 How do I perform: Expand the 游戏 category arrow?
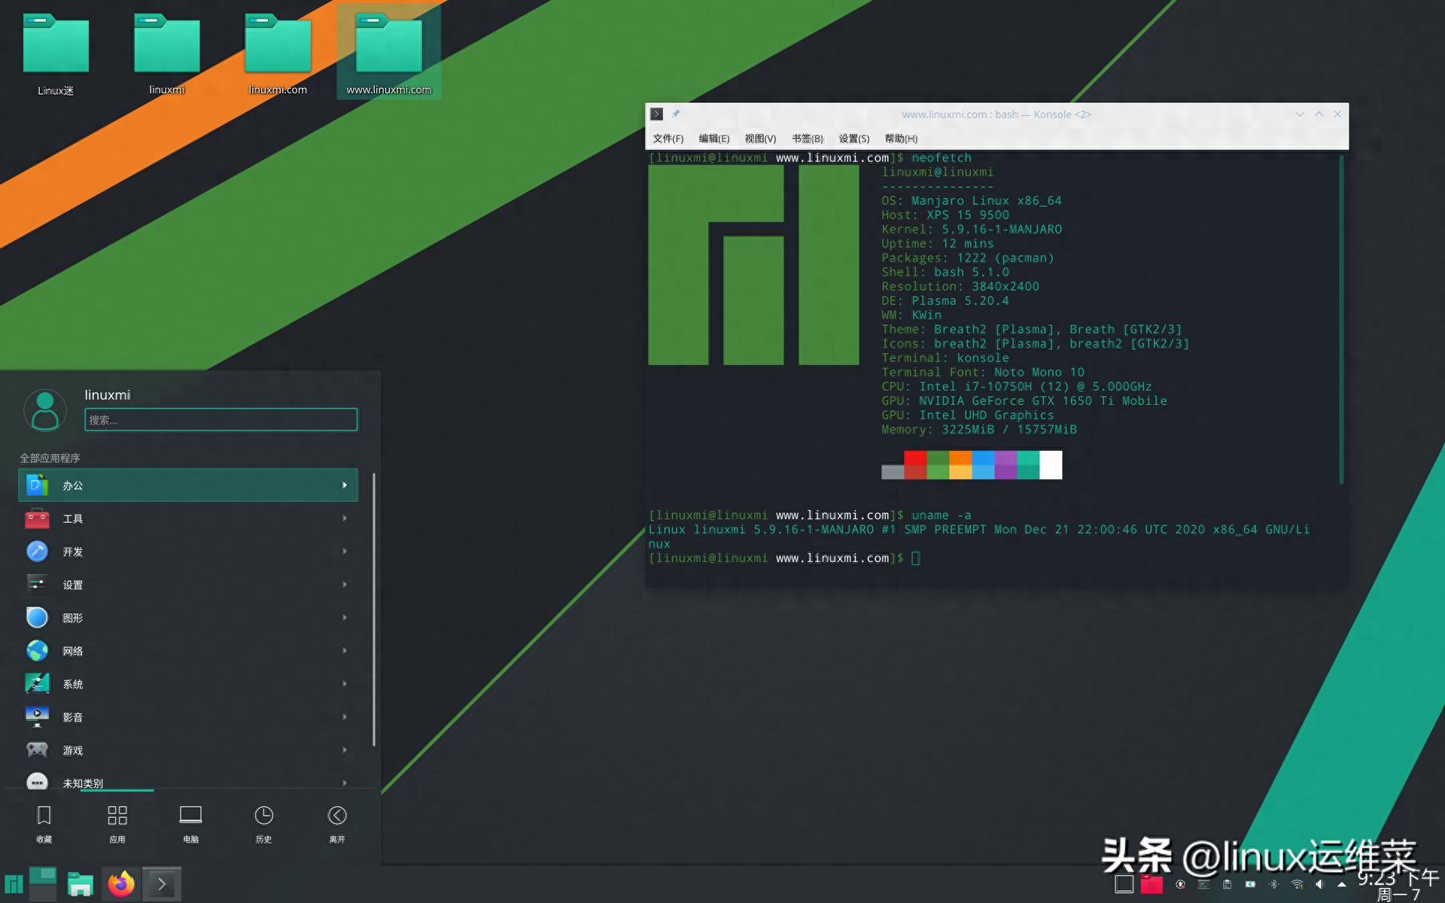click(x=345, y=750)
